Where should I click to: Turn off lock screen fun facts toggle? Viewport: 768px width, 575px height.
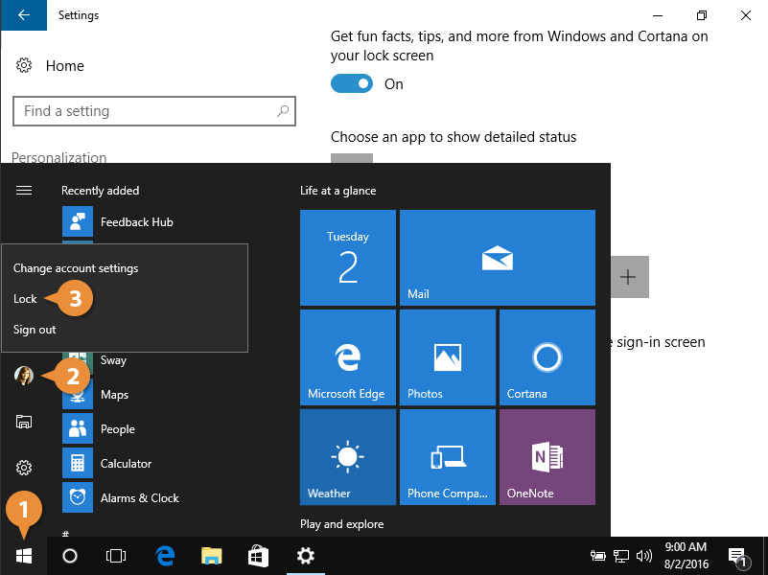pyautogui.click(x=352, y=83)
